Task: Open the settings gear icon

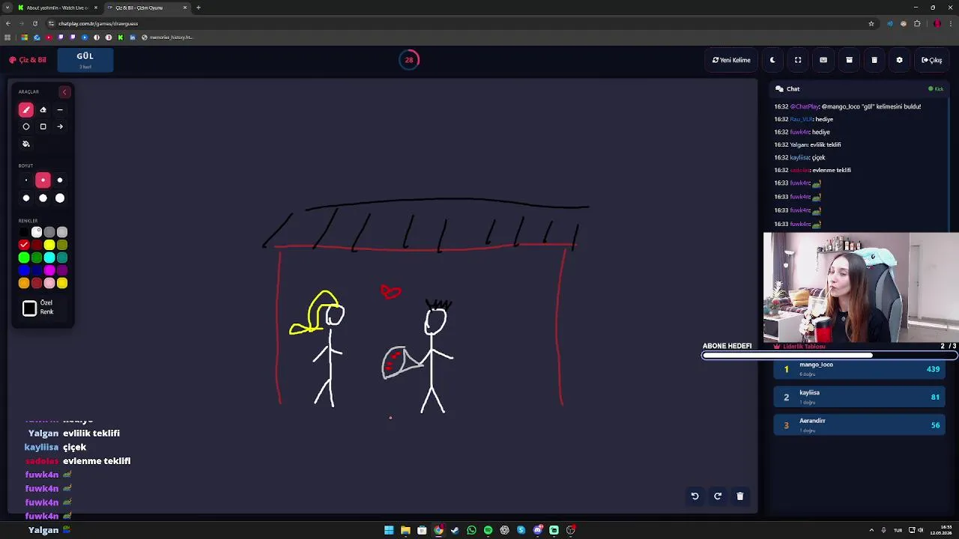Action: (x=900, y=60)
